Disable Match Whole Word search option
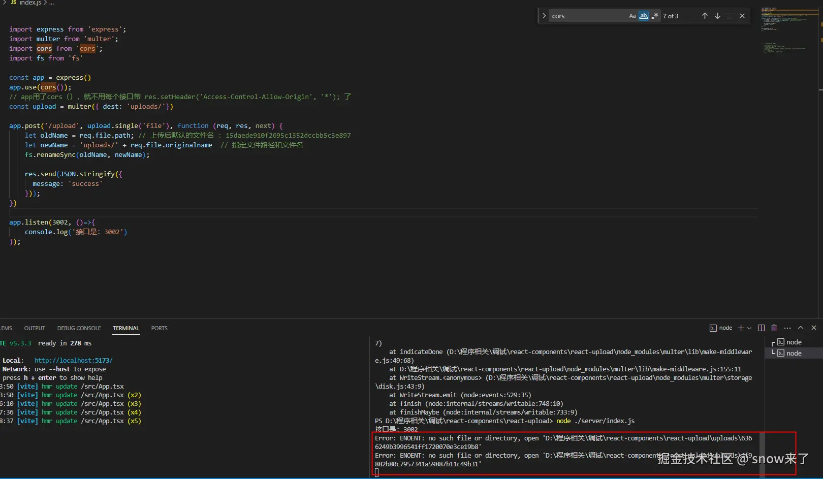823x479 pixels. [x=644, y=16]
